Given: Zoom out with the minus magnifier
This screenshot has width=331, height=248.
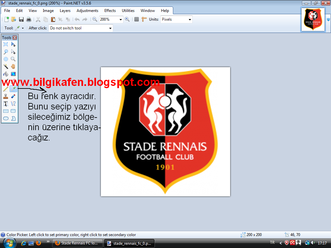Looking at the screenshot, I should click(x=95, y=19).
